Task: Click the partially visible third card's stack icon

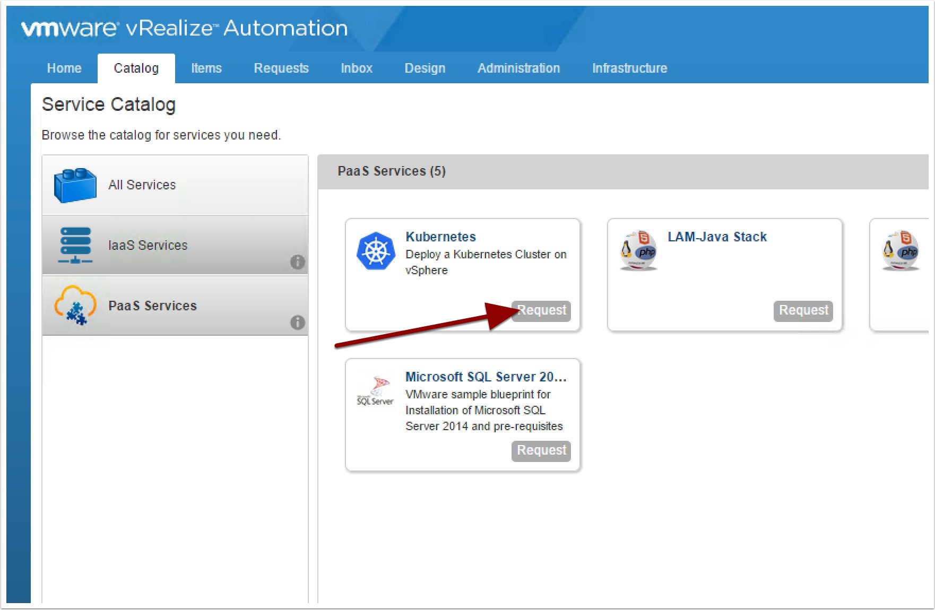Action: click(901, 250)
